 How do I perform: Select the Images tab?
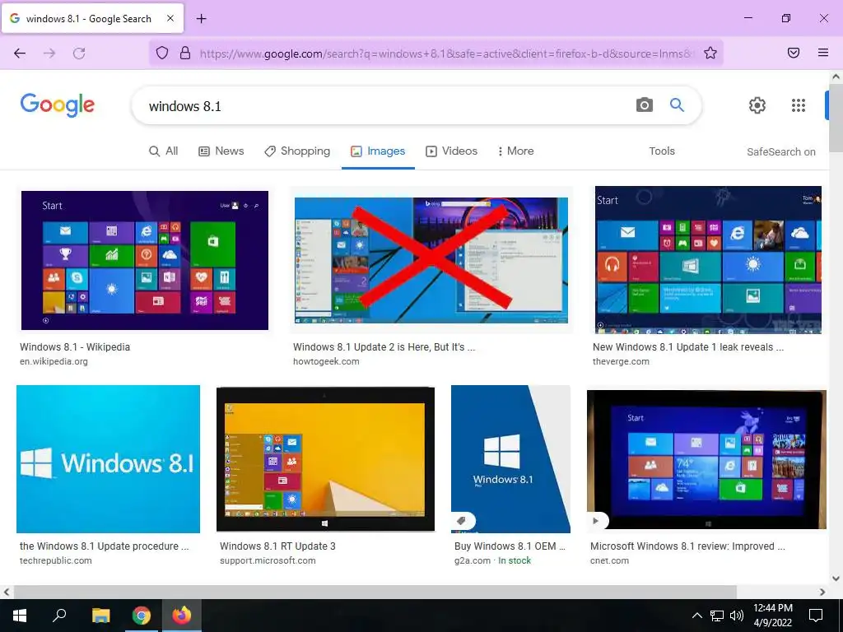click(378, 151)
